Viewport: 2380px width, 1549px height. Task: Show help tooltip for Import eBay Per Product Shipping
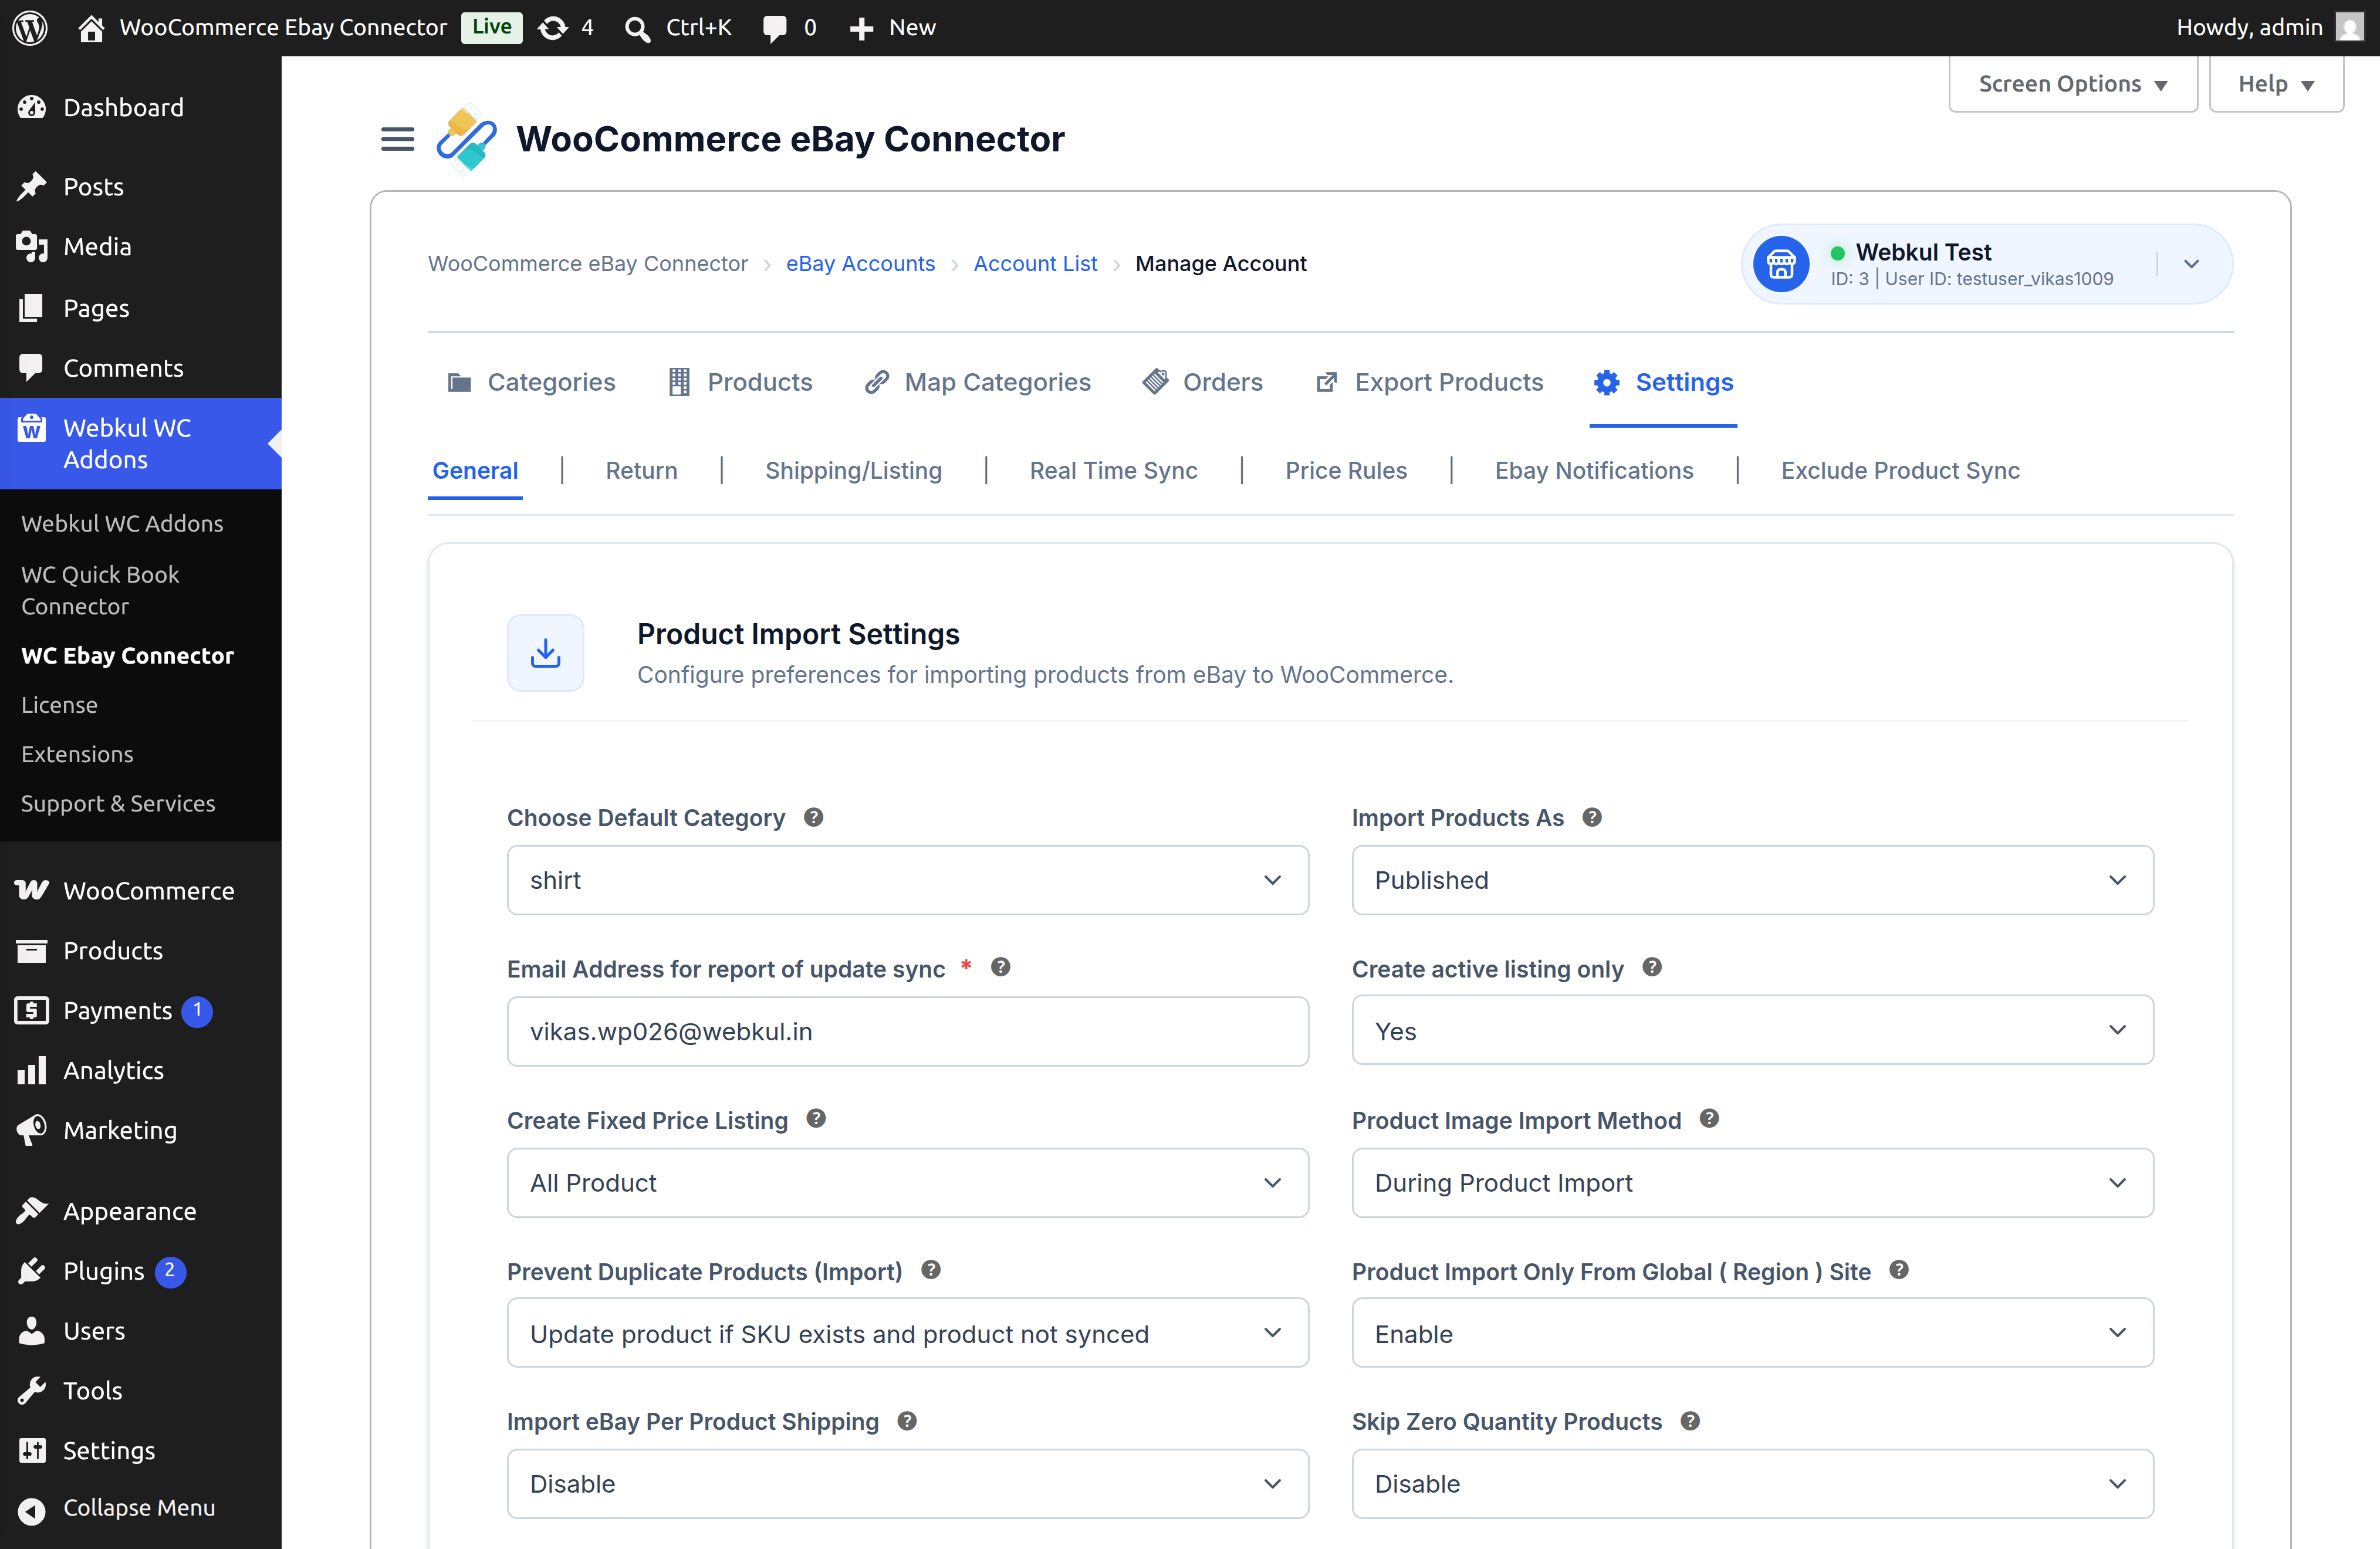907,1421
